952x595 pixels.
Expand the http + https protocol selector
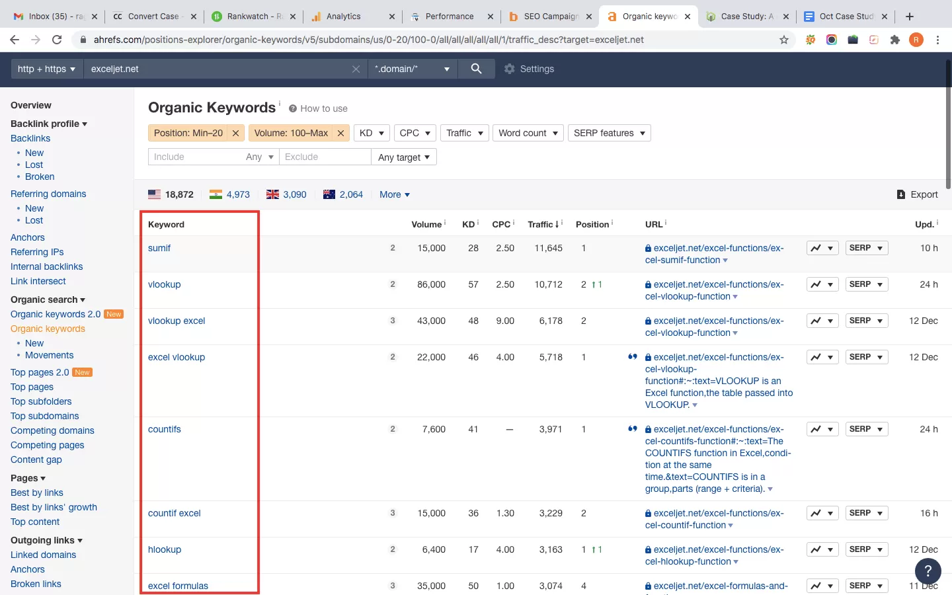click(46, 69)
